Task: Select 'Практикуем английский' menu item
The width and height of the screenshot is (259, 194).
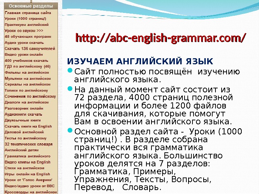Action: point(27,24)
